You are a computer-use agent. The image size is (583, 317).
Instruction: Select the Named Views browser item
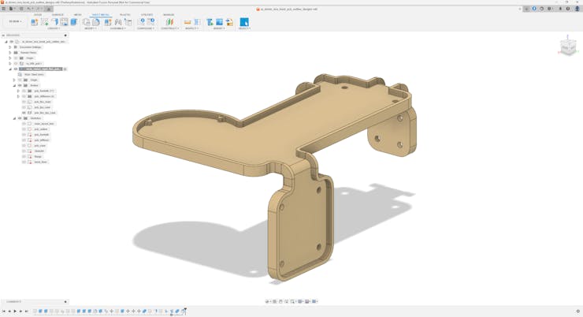28,53
